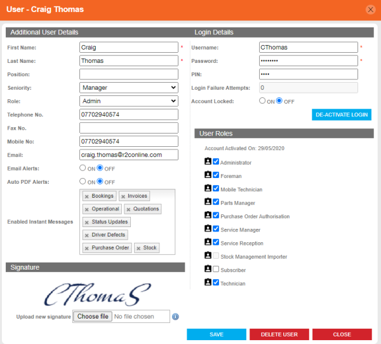Image resolution: width=381 pixels, height=344 pixels.
Task: Click the user icon beside Foreman role
Action: [208, 175]
